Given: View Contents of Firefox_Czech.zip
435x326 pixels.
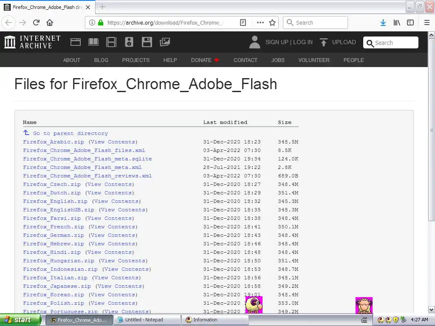Looking at the screenshot, I should click(x=110, y=184).
